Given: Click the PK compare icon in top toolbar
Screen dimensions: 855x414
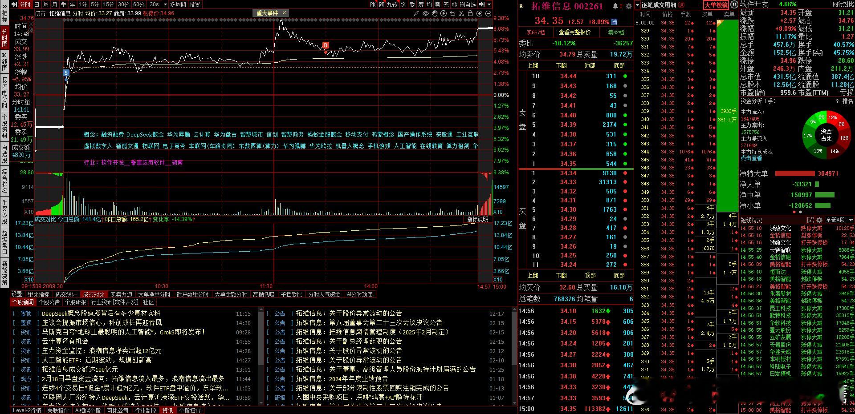Looking at the screenshot, I should [x=373, y=4].
